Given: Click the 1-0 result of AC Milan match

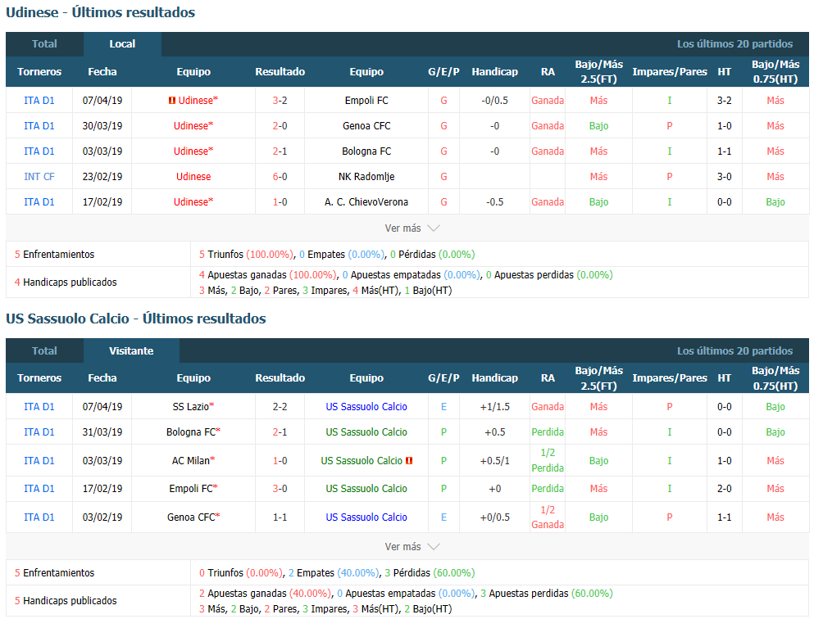Looking at the screenshot, I should click(x=280, y=460).
